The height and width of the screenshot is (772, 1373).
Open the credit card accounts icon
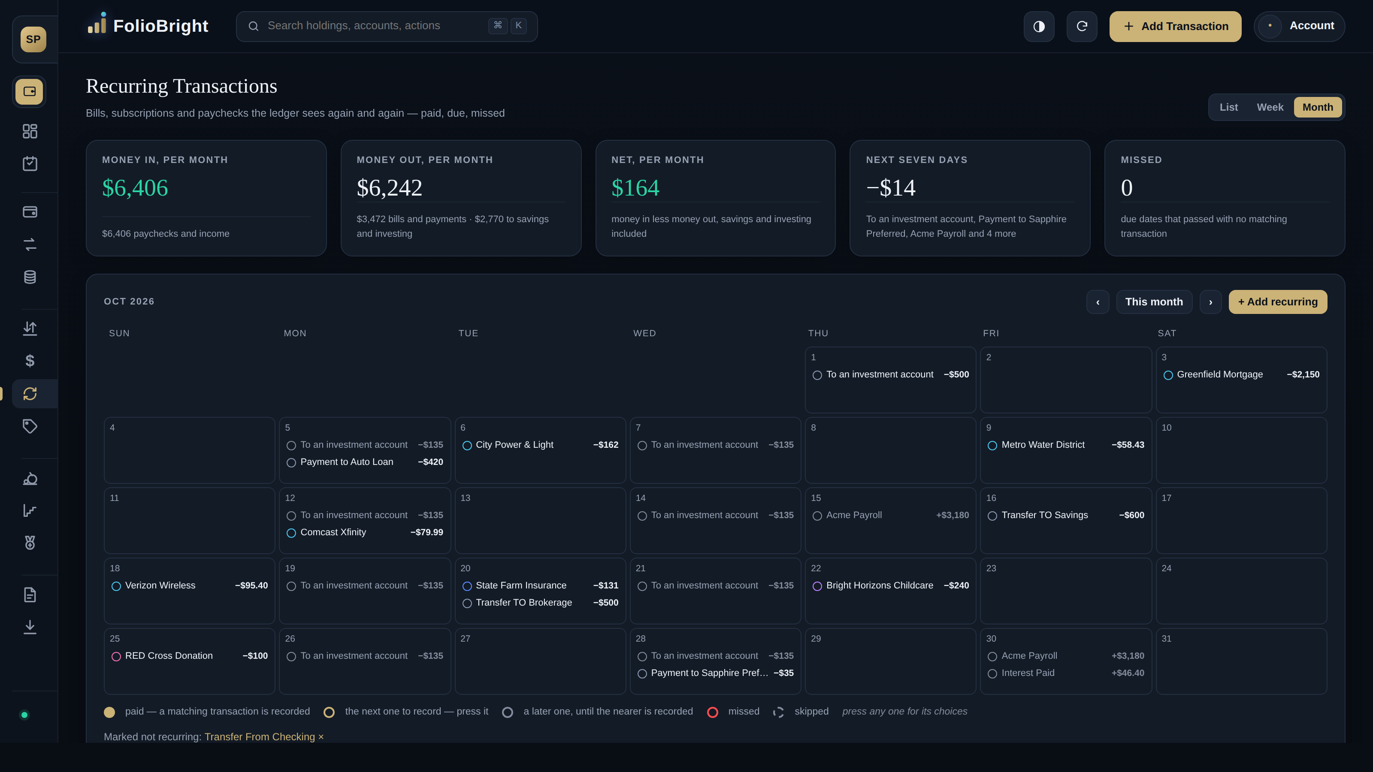(30, 212)
